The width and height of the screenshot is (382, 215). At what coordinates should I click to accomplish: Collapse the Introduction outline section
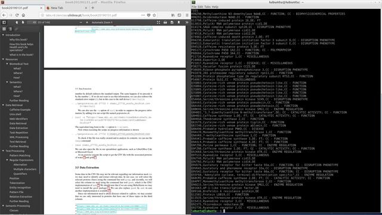point(3,35)
